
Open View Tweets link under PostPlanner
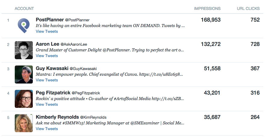[x=47, y=32]
